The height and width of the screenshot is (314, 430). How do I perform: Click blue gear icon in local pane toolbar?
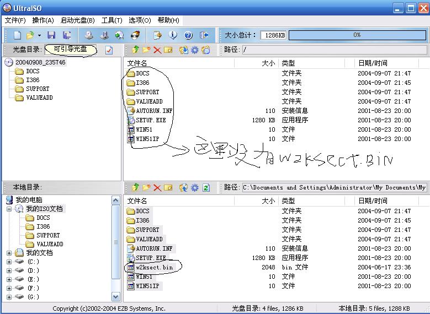pyautogui.click(x=194, y=187)
